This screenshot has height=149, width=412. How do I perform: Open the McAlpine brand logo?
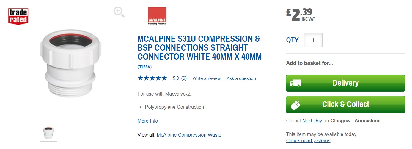tap(157, 16)
